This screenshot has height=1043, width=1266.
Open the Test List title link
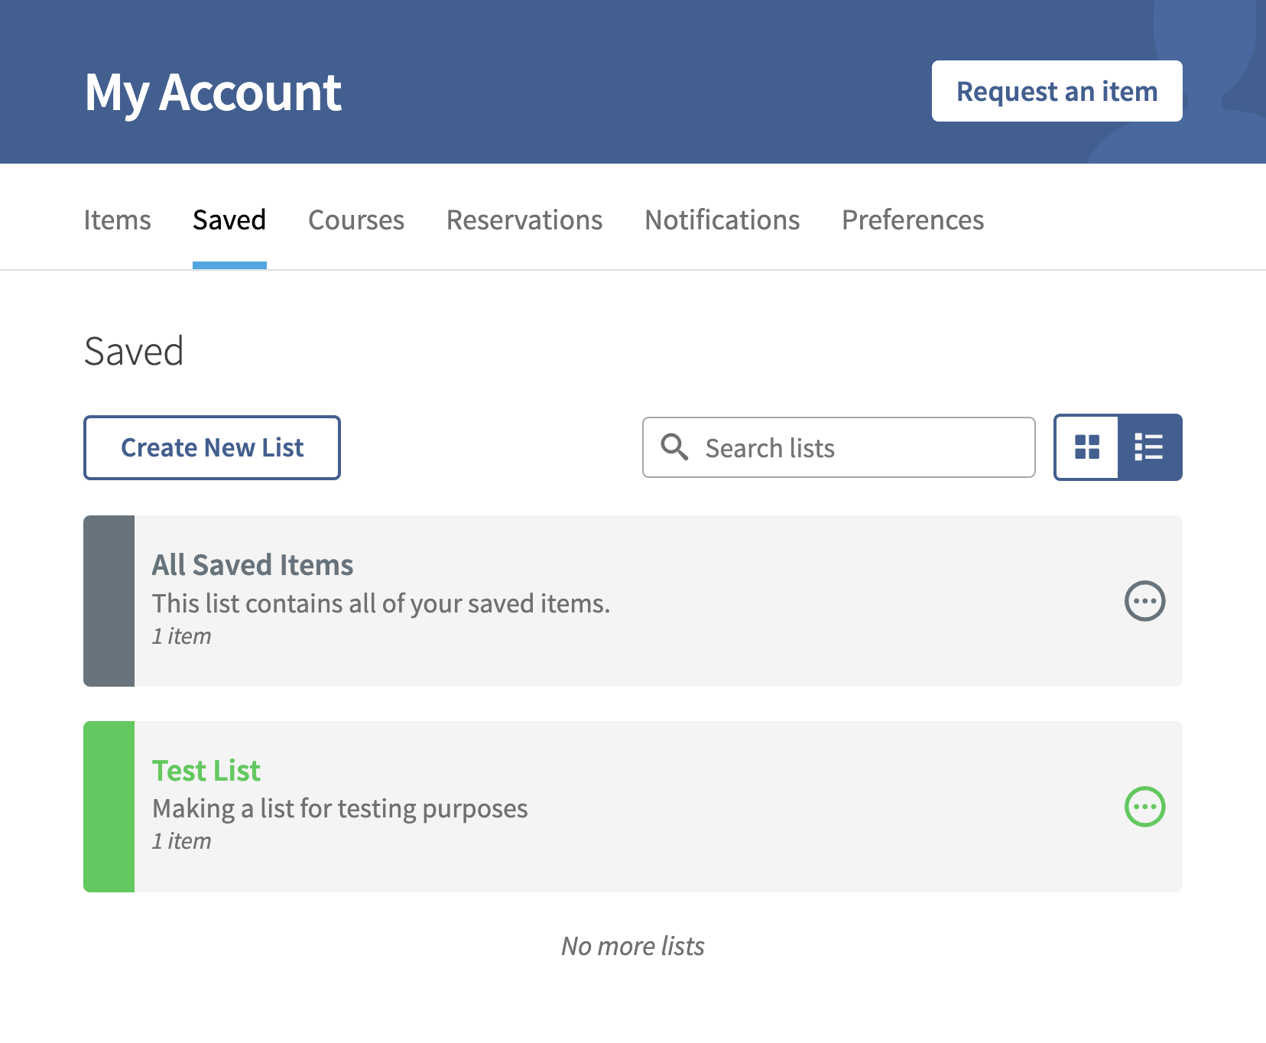[206, 771]
